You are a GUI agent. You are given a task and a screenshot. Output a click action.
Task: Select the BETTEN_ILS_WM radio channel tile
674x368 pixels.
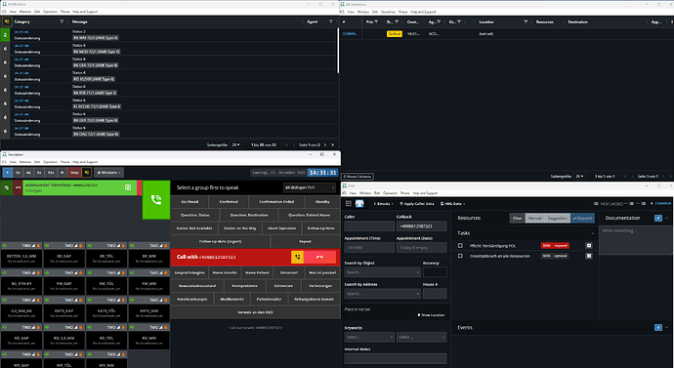coord(21,258)
